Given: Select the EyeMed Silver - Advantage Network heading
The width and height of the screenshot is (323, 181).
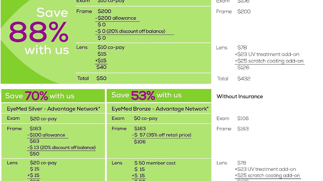Looking at the screenshot, I should tap(53, 109).
